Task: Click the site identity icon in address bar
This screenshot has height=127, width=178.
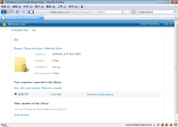Action: (31, 12)
